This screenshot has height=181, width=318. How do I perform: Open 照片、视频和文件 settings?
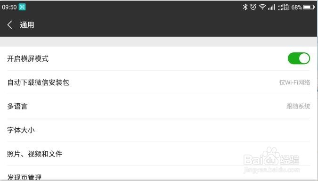tap(159, 154)
